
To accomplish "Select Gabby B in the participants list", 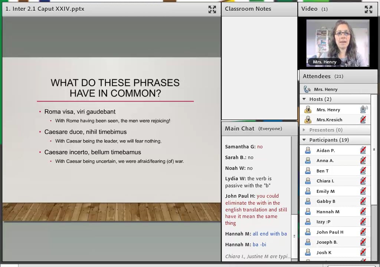I will [335, 201].
